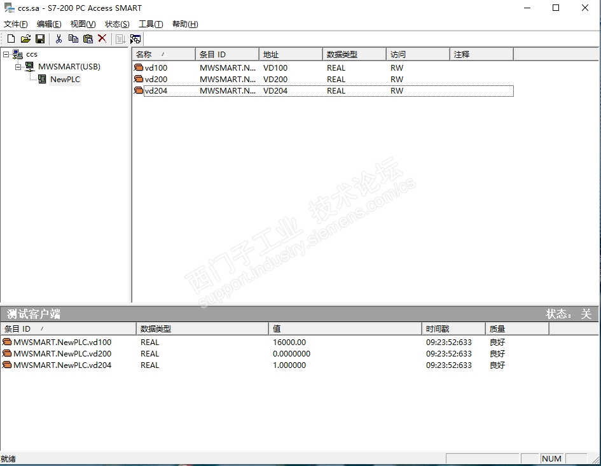Click address cell VD200

[x=275, y=80]
